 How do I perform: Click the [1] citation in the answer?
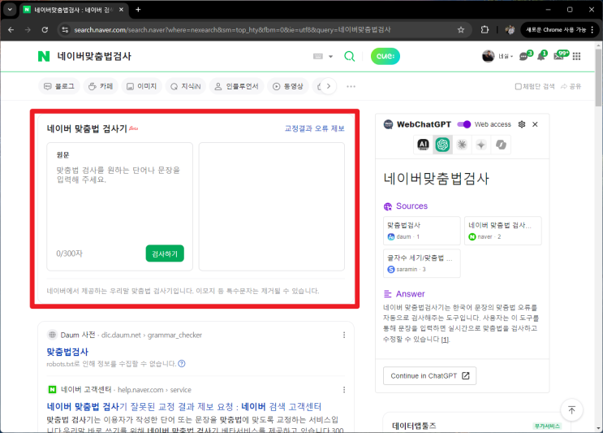coord(445,340)
